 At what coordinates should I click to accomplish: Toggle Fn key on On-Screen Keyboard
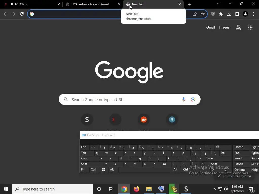click(84, 169)
